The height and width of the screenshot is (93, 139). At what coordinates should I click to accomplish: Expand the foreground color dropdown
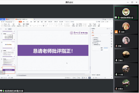pos(106,48)
